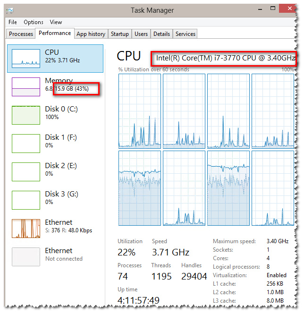Click the 15.9 GB (43%) memory value
This screenshot has width=304, height=314.
[x=72, y=89]
